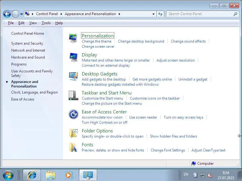Click Connect to an external display
This screenshot has height=181, width=242.
(106, 65)
